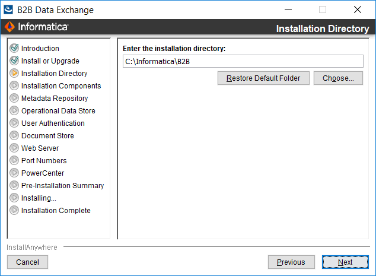Select the PowerCenter step in sidebar
Screen dimensions: 376x276
[43, 173]
